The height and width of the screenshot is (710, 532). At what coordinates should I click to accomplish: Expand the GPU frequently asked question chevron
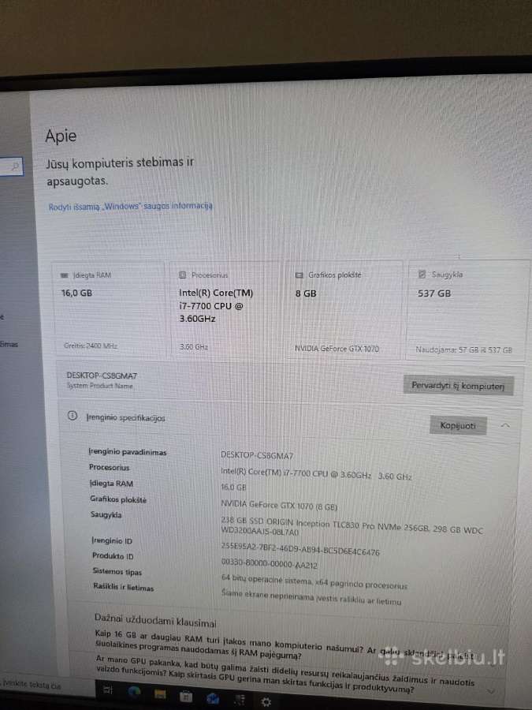(491, 690)
